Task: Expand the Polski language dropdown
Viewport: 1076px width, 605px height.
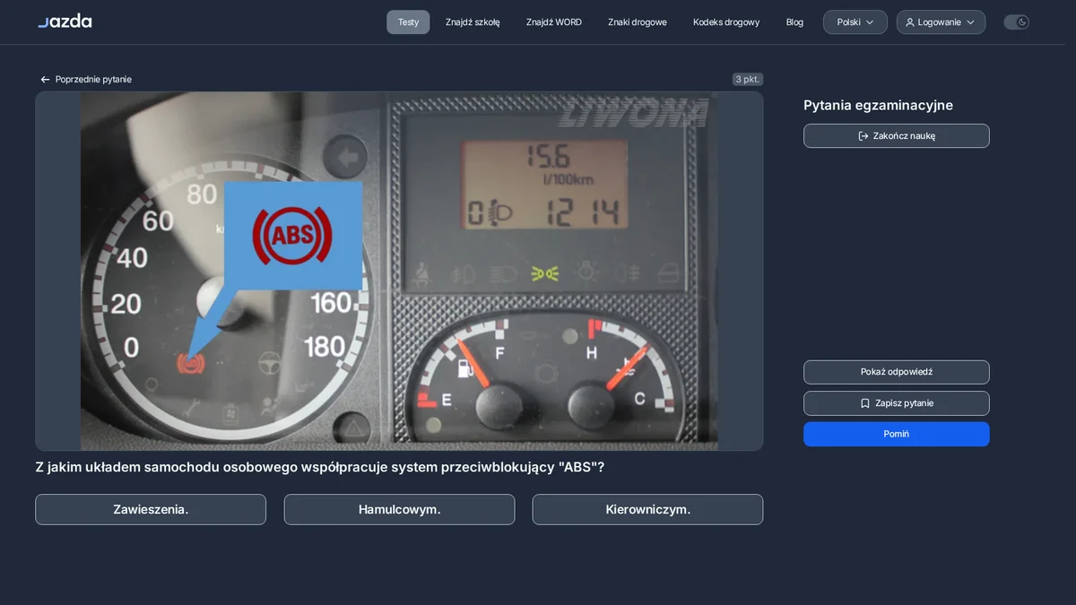Action: 855,22
